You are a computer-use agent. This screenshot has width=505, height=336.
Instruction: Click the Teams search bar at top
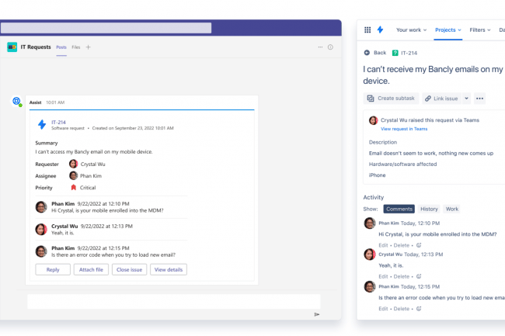click(x=106, y=28)
